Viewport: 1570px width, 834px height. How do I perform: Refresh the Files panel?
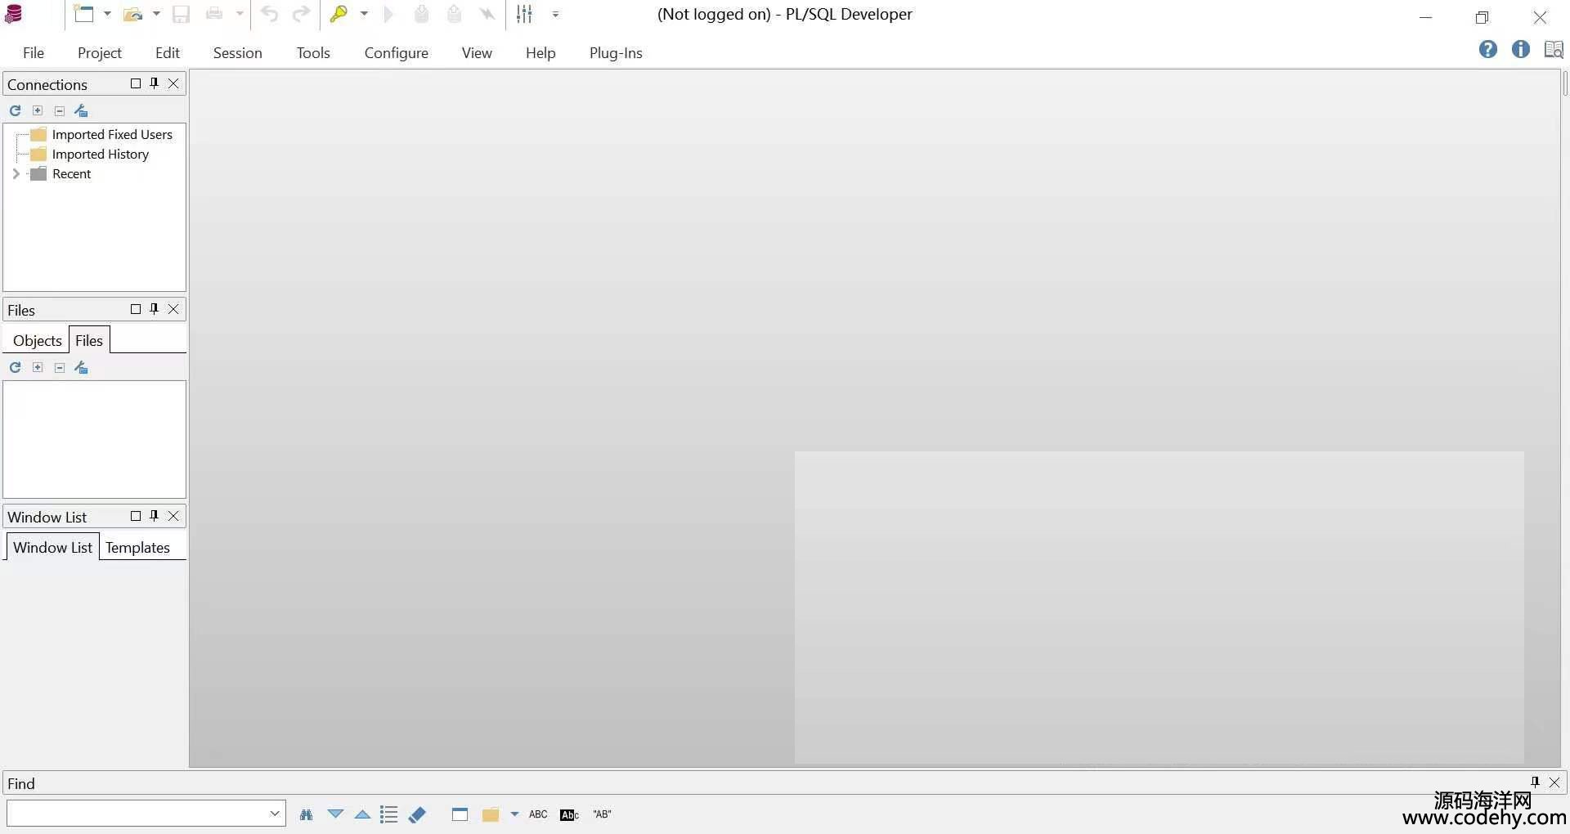(x=15, y=367)
